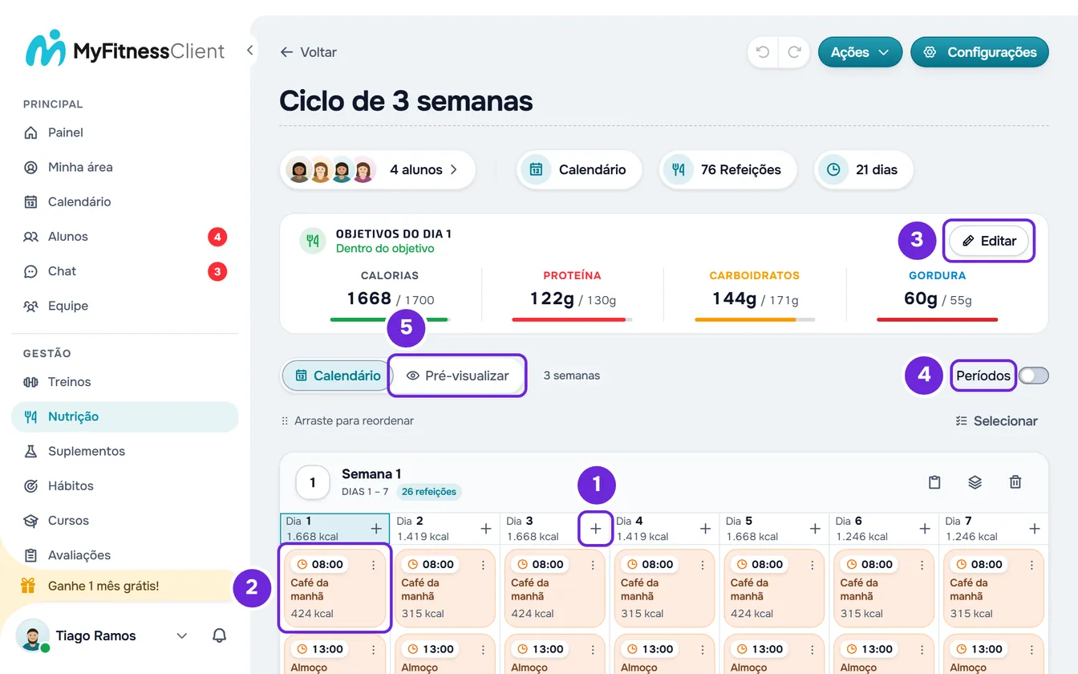1078x674 pixels.
Task: Click Selecionar to choose items
Action: (997, 421)
